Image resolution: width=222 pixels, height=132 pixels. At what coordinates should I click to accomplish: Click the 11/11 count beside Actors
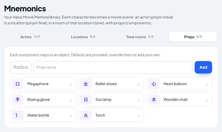pyautogui.click(x=37, y=37)
